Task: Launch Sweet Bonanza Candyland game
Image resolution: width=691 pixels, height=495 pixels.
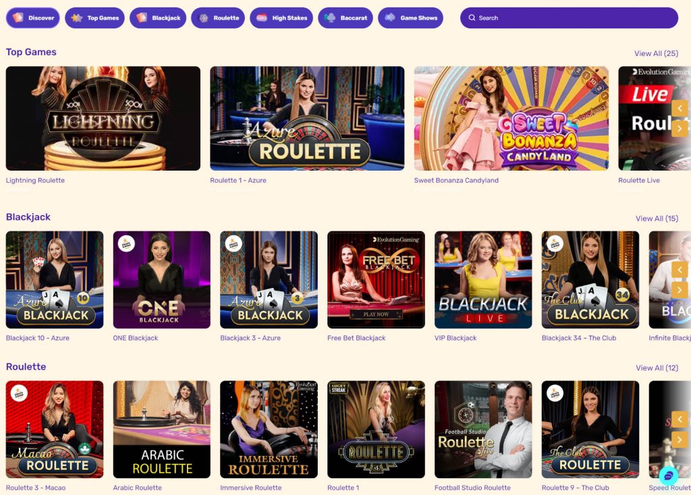Action: (x=512, y=119)
